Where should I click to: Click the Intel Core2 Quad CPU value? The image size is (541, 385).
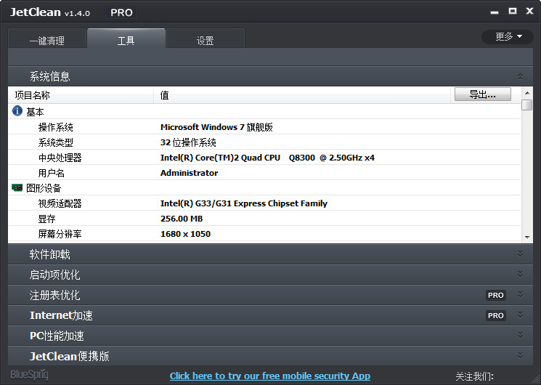pos(267,158)
